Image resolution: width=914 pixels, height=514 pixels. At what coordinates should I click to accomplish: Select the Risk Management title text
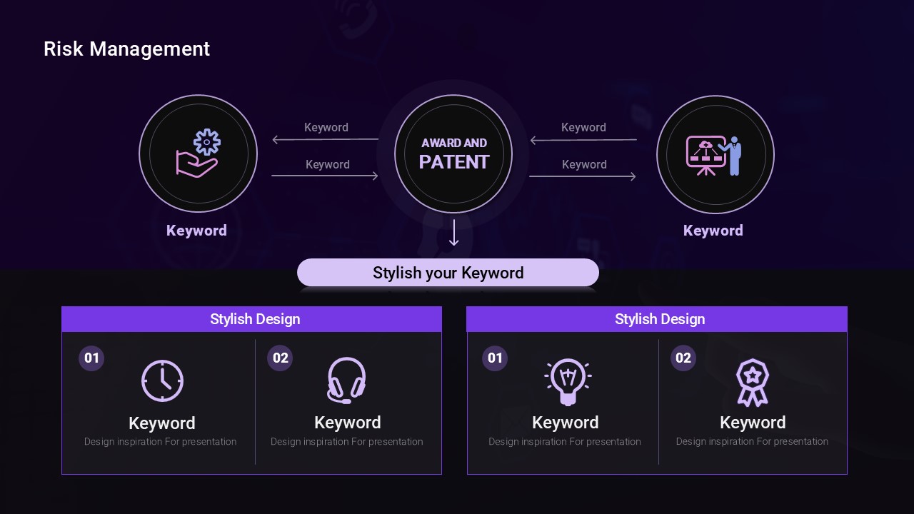coord(127,49)
